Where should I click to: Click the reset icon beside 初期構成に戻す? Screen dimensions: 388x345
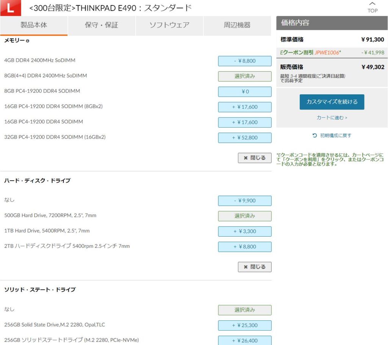pyautogui.click(x=314, y=135)
